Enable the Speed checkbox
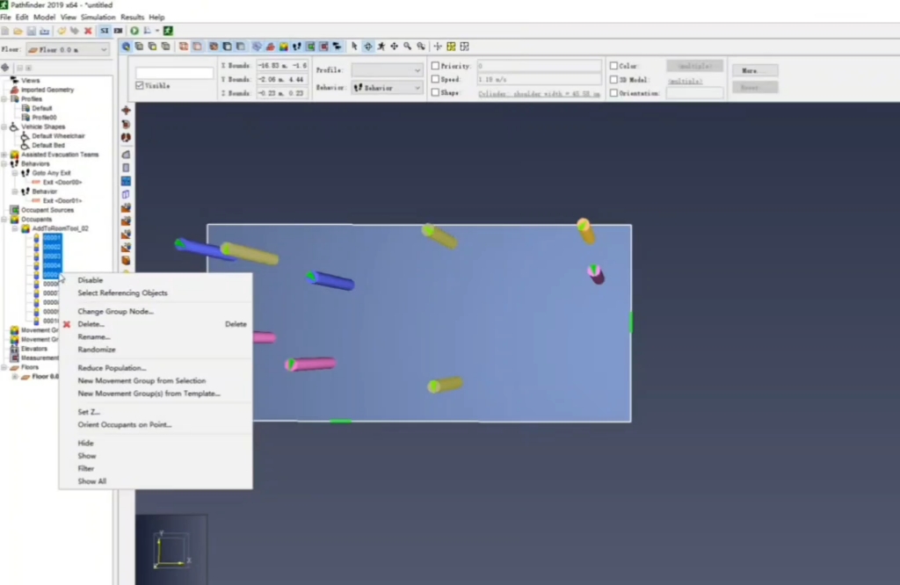Screen dimensions: 900x585 (435, 79)
